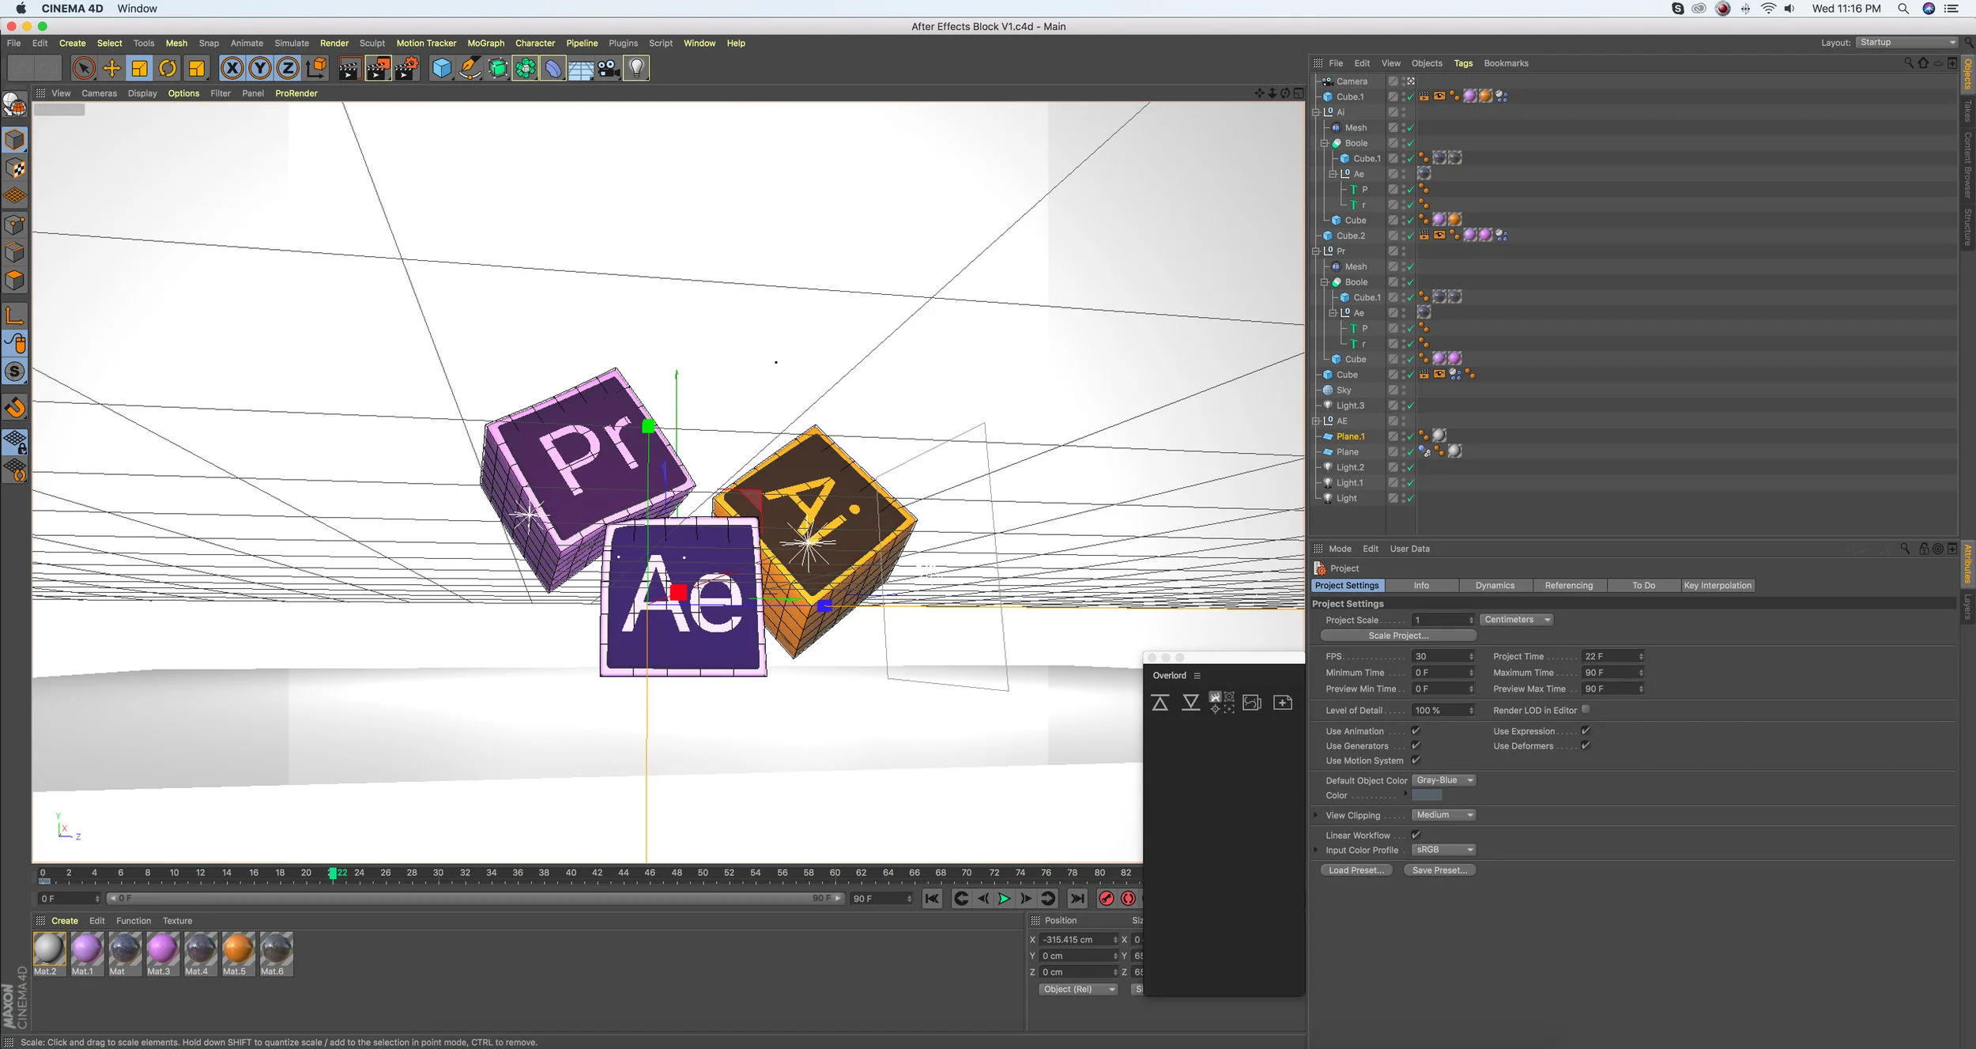
Task: Select the orange Mat.5 material thumbnail
Action: point(238,954)
